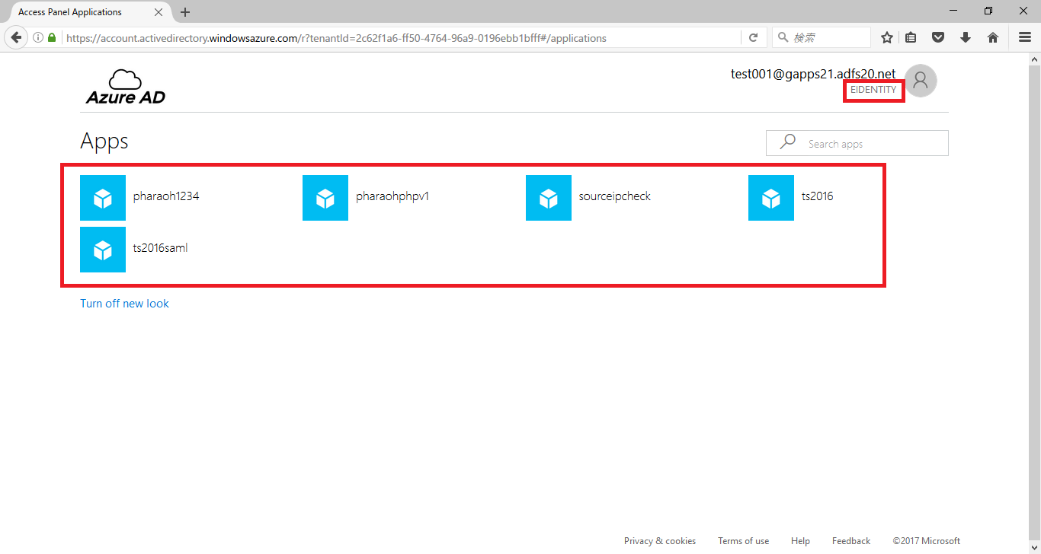Screen dimensions: 1041x554
Task: Open the downloads arrow icon
Action: 966,37
